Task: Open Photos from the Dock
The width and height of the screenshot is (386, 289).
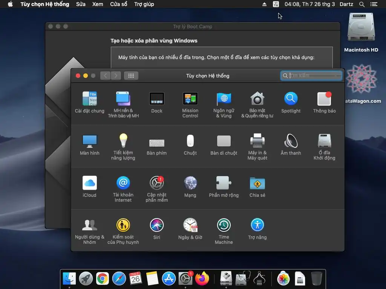Action: [283, 279]
